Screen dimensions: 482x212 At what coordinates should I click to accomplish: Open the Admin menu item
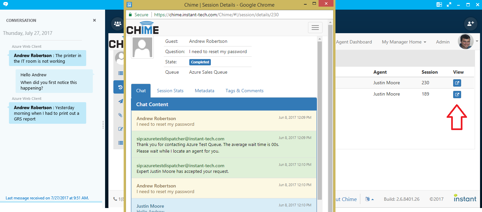tap(443, 42)
